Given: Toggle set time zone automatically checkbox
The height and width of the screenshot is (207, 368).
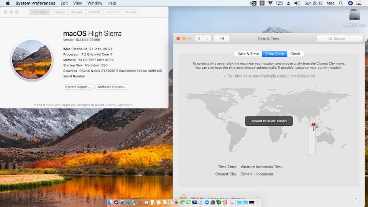Looking at the screenshot, I should tap(225, 76).
